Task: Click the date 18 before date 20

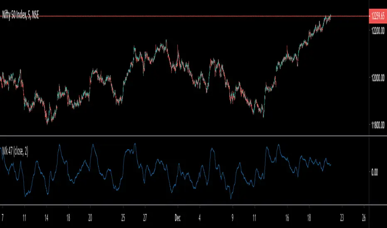Action: 69,218
